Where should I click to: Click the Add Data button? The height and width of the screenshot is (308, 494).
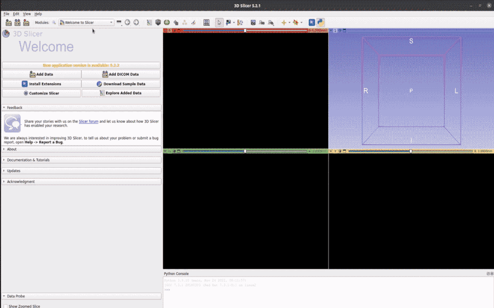pyautogui.click(x=42, y=74)
